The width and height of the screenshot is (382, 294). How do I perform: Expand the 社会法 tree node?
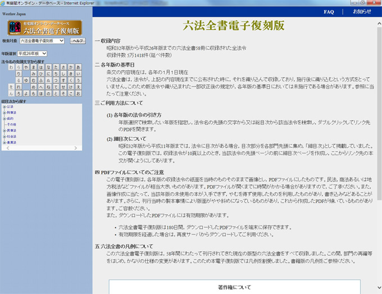click(4, 137)
